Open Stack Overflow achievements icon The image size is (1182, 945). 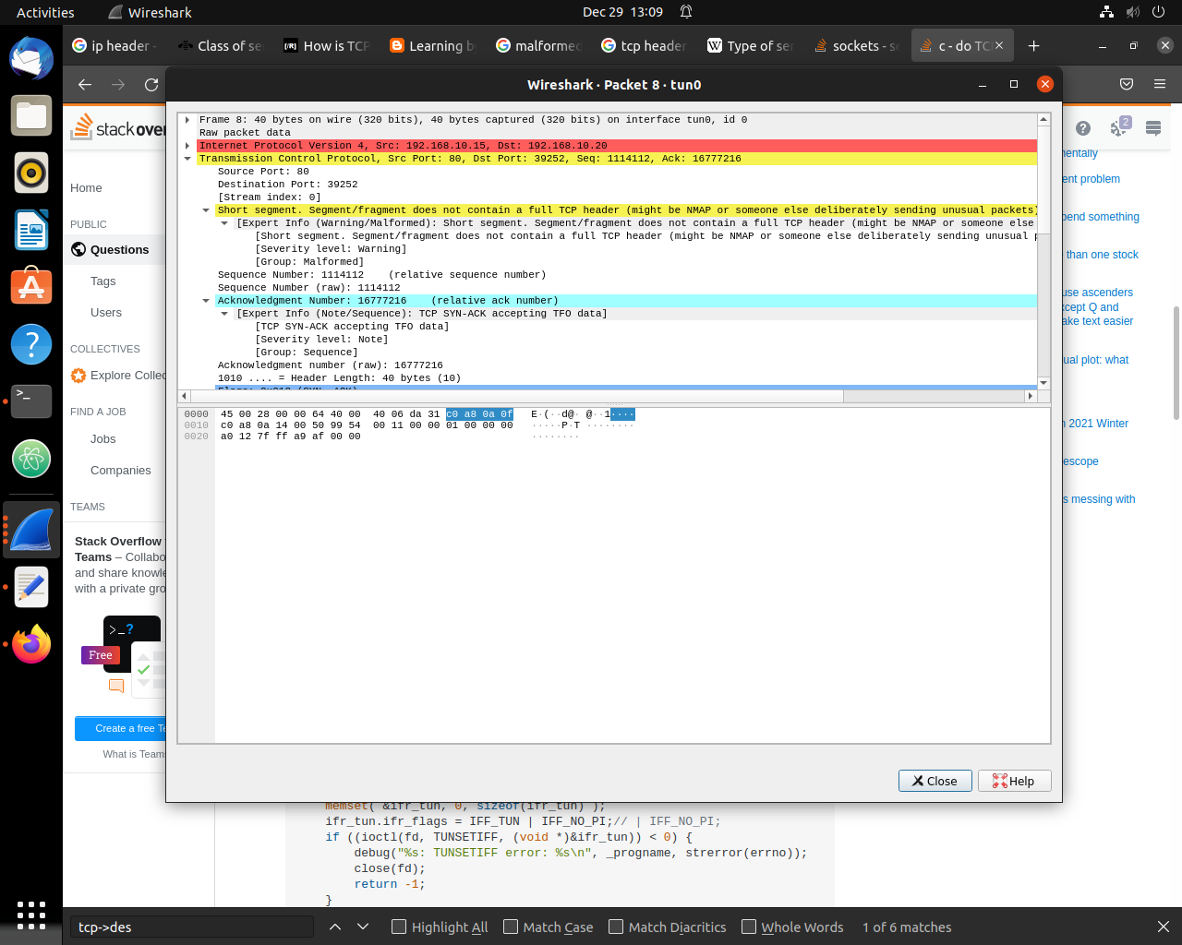coord(1119,127)
